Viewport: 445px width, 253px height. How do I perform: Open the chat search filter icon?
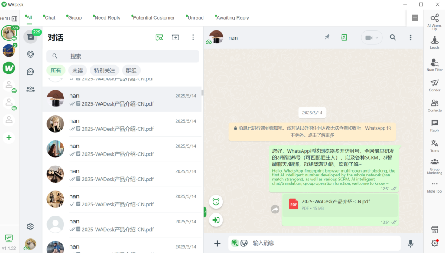click(x=159, y=37)
